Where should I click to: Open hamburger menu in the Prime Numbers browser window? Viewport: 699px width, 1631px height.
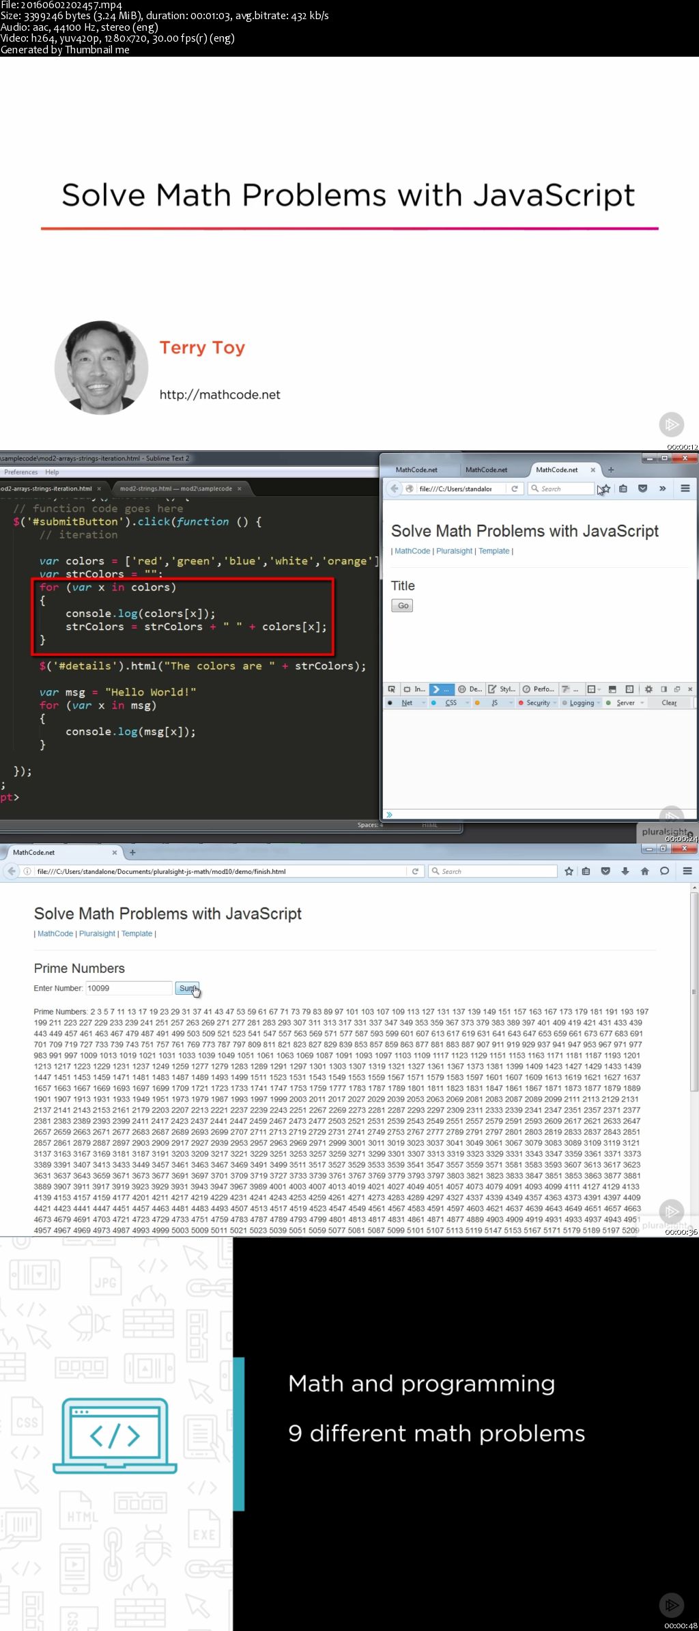coord(687,871)
